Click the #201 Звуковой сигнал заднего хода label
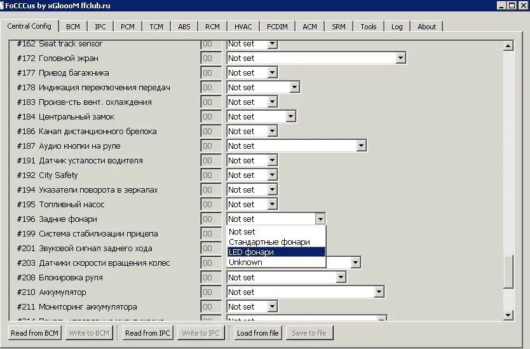 point(85,248)
